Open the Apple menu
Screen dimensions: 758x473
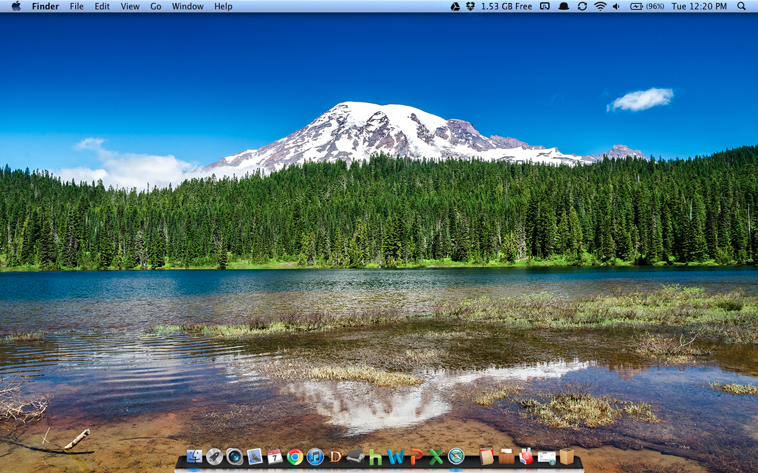click(x=16, y=7)
